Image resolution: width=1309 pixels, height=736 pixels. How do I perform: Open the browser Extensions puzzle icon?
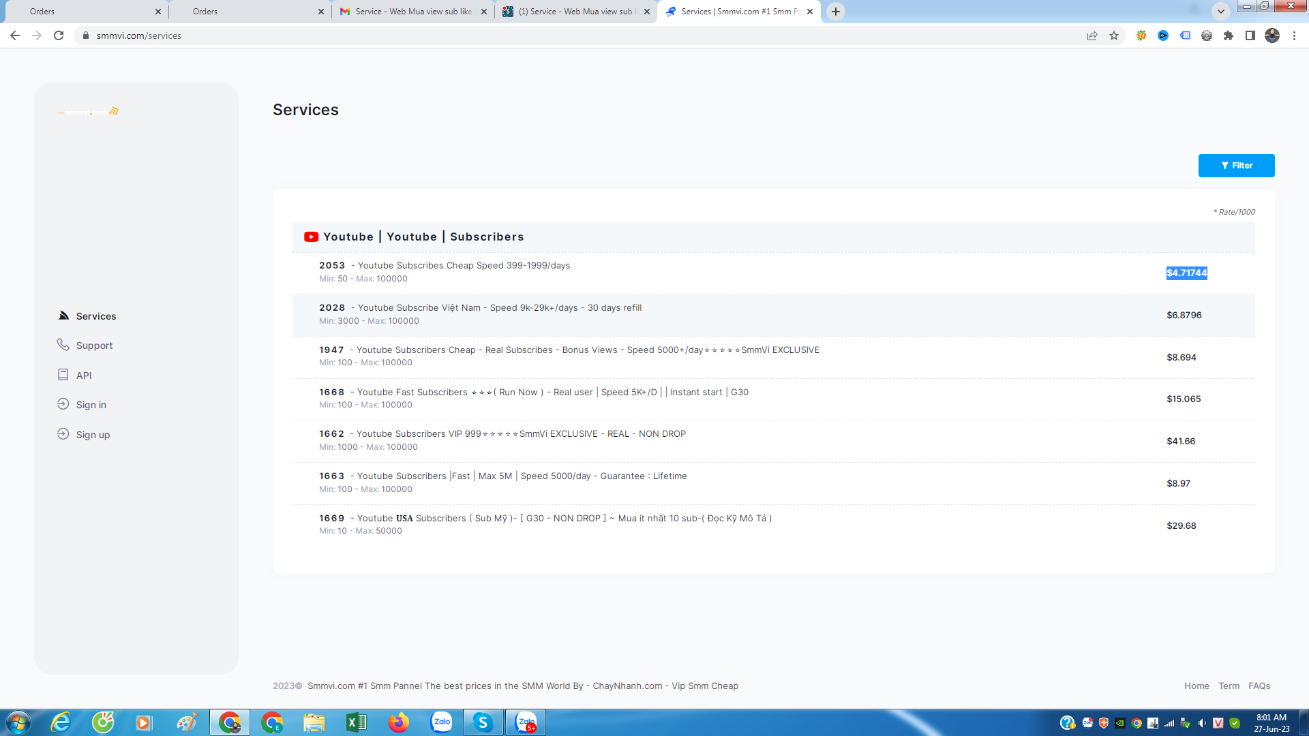pyautogui.click(x=1229, y=35)
